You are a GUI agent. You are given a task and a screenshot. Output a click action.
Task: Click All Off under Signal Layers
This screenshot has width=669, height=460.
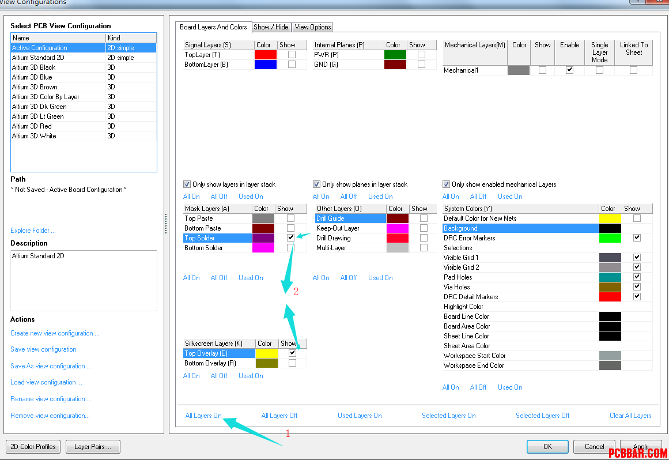219,197
